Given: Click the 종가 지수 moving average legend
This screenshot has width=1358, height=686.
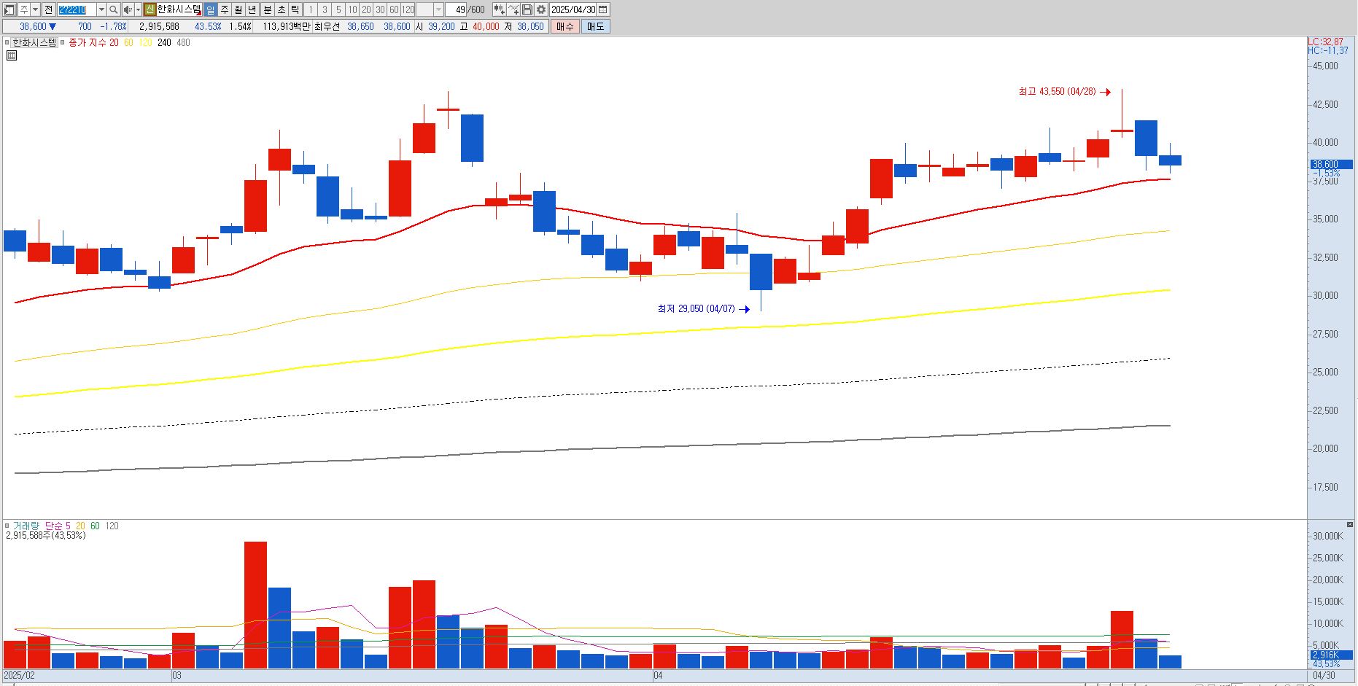Looking at the screenshot, I should coord(88,42).
